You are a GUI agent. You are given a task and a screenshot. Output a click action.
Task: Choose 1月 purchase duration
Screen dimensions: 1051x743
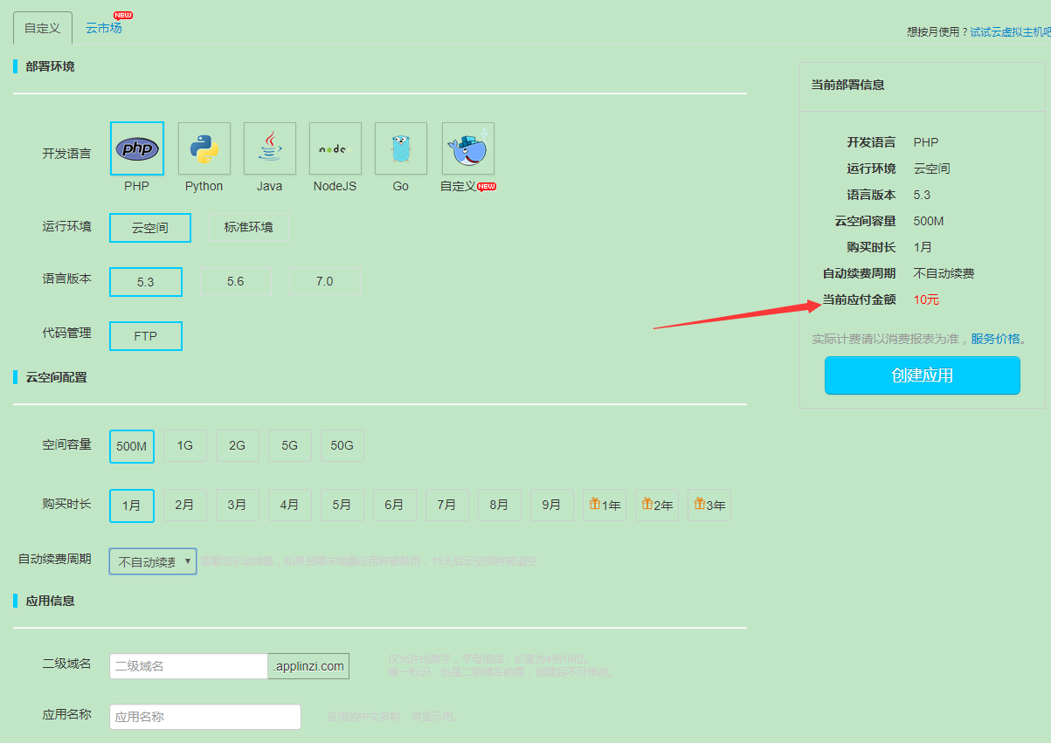click(x=132, y=506)
